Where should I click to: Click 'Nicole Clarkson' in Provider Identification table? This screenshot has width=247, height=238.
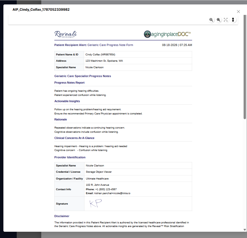95,165
